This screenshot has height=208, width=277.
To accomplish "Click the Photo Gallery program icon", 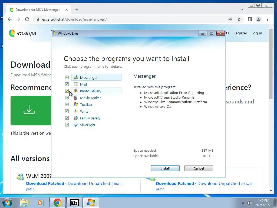I will pyautogui.click(x=76, y=91).
